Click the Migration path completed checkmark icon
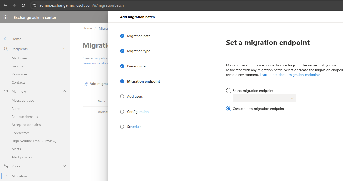343x181 pixels. (x=122, y=36)
